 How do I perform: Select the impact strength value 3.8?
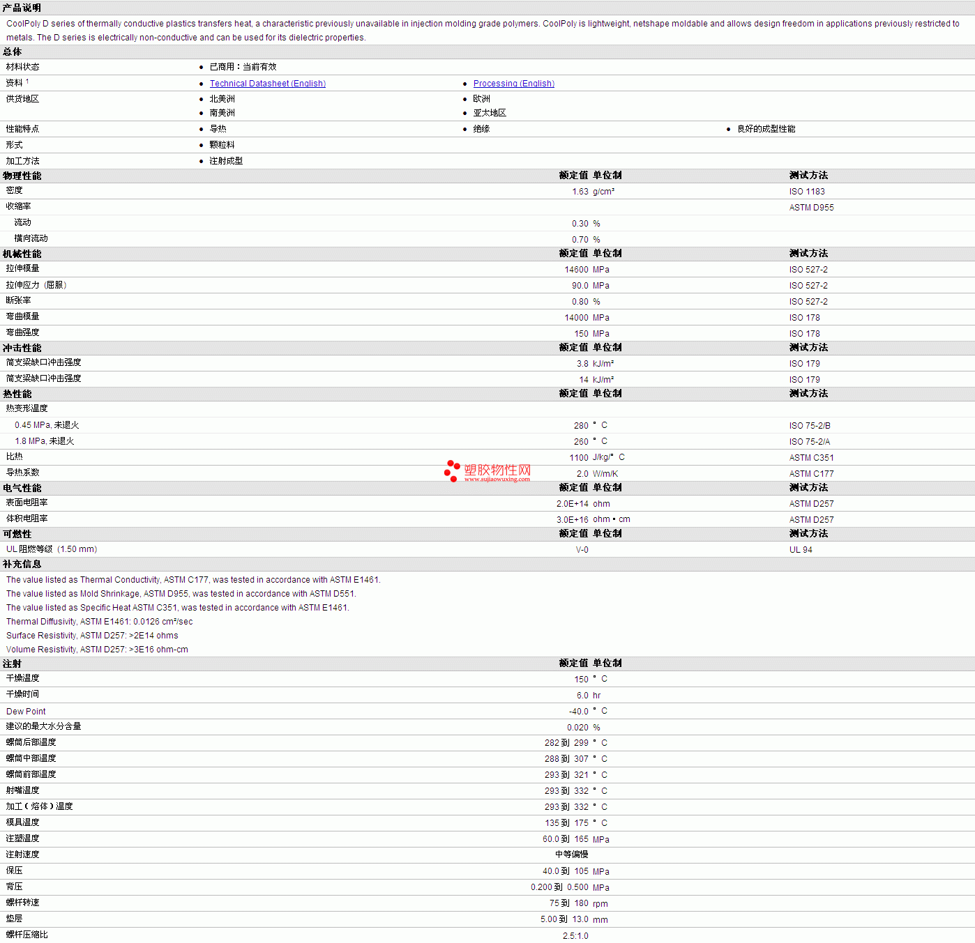(x=582, y=364)
